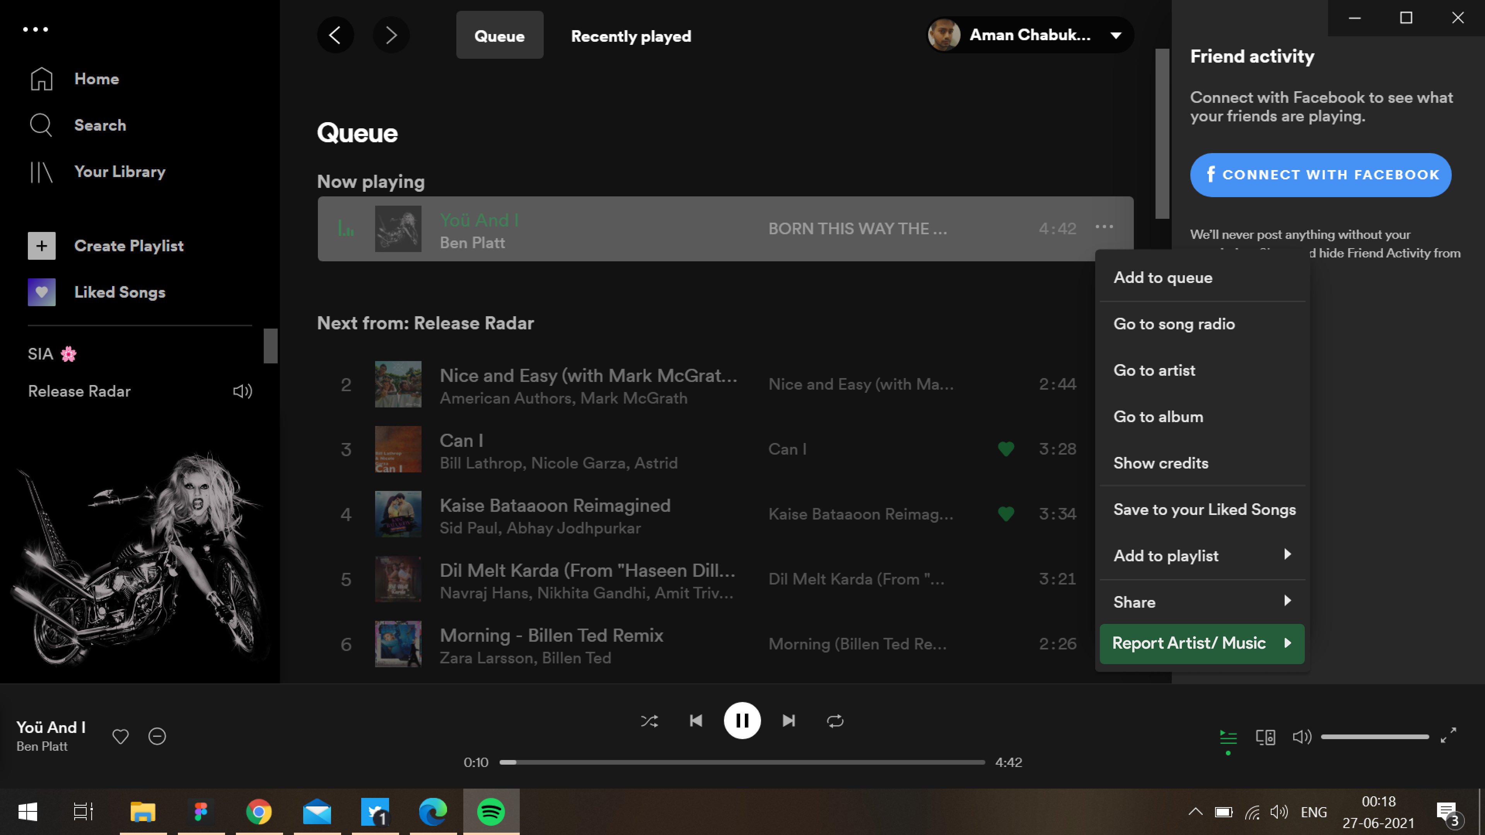The height and width of the screenshot is (835, 1485).
Task: Click Yoü And I title in the player bar
Action: pos(51,727)
